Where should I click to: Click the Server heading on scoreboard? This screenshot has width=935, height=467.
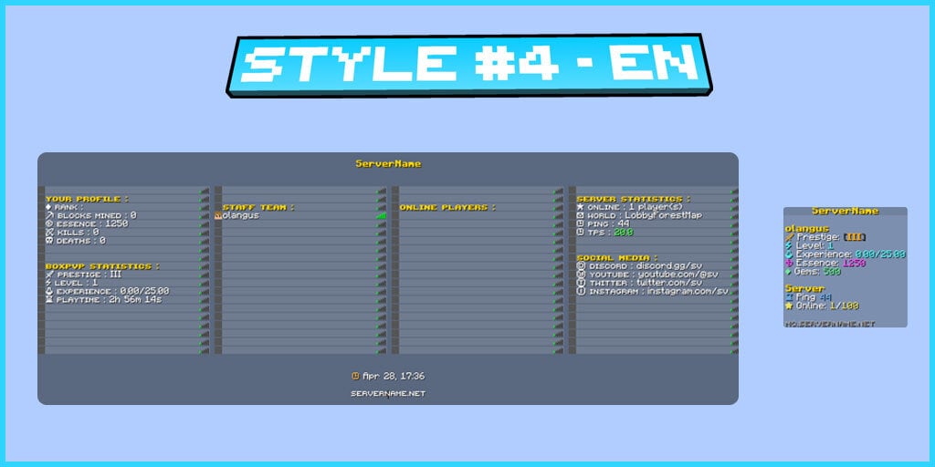804,288
